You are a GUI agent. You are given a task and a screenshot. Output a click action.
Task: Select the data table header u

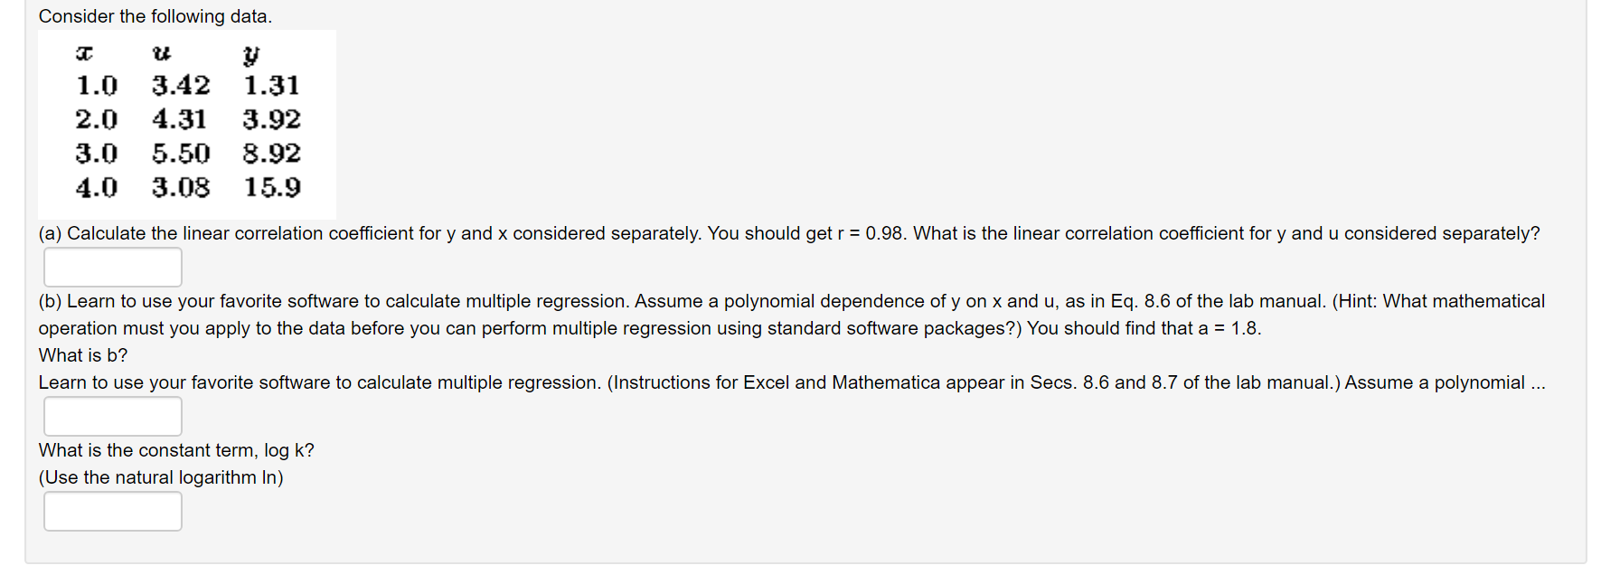[161, 54]
